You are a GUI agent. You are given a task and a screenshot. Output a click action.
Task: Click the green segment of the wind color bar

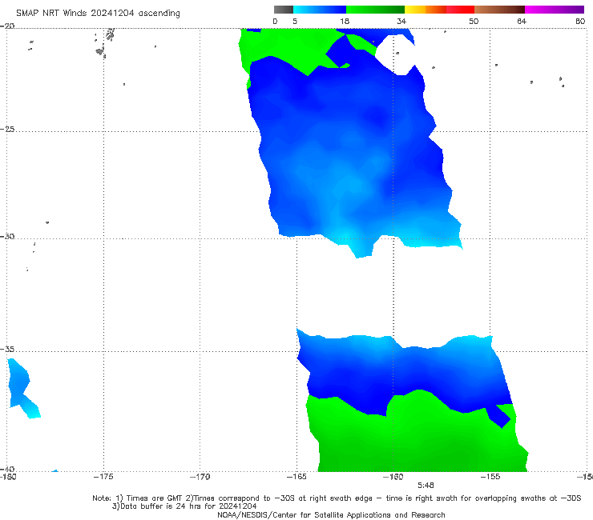click(x=375, y=10)
